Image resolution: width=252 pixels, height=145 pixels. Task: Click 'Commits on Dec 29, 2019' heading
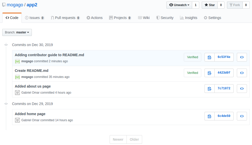(33, 104)
